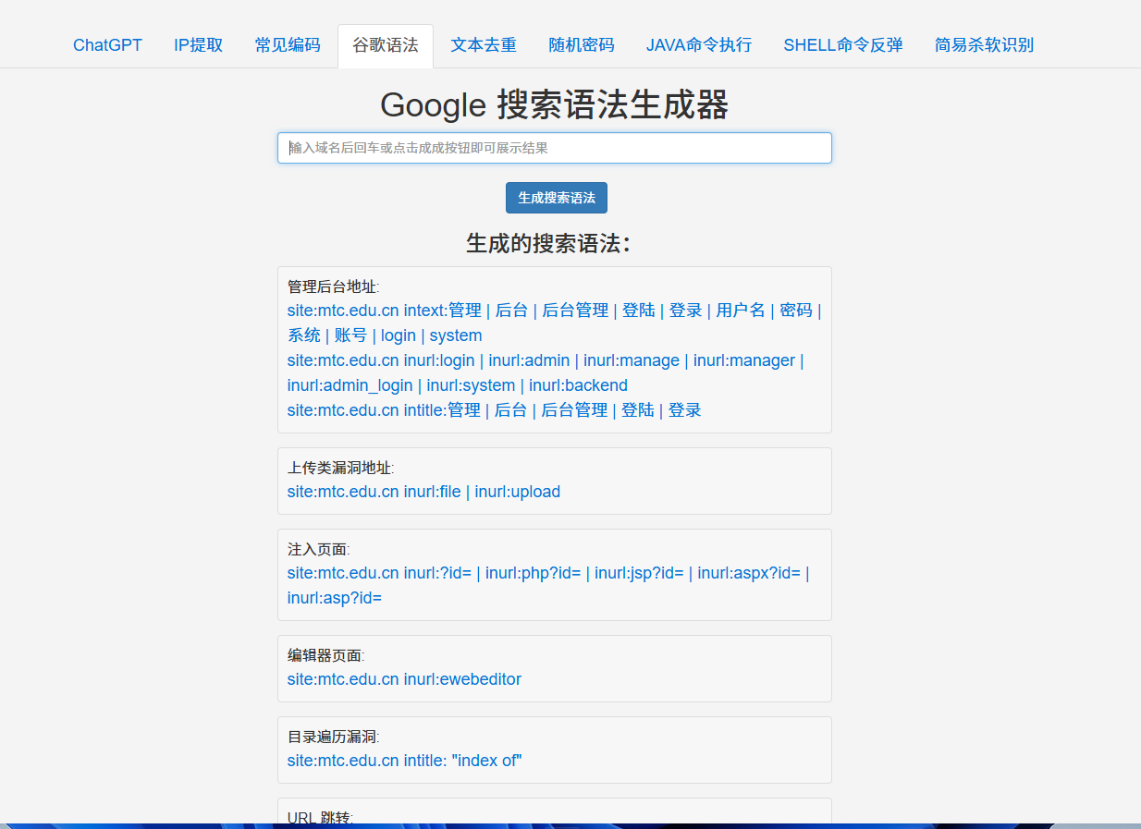Image resolution: width=1141 pixels, height=829 pixels.
Task: Open the intext:管理 admin backend search link
Action: click(555, 323)
